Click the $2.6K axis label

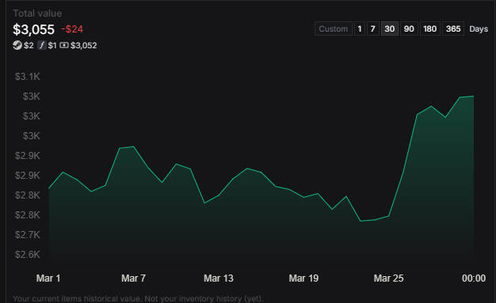[28, 254]
